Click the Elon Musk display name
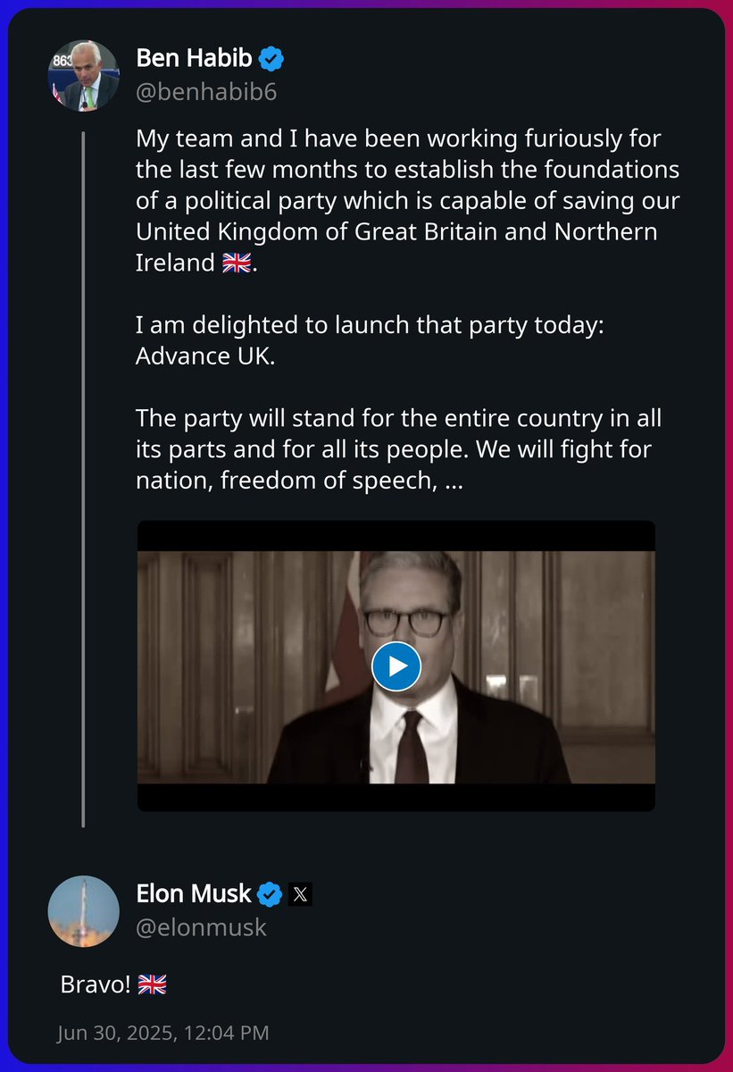Viewport: 733px width, 1072px height. [x=195, y=893]
